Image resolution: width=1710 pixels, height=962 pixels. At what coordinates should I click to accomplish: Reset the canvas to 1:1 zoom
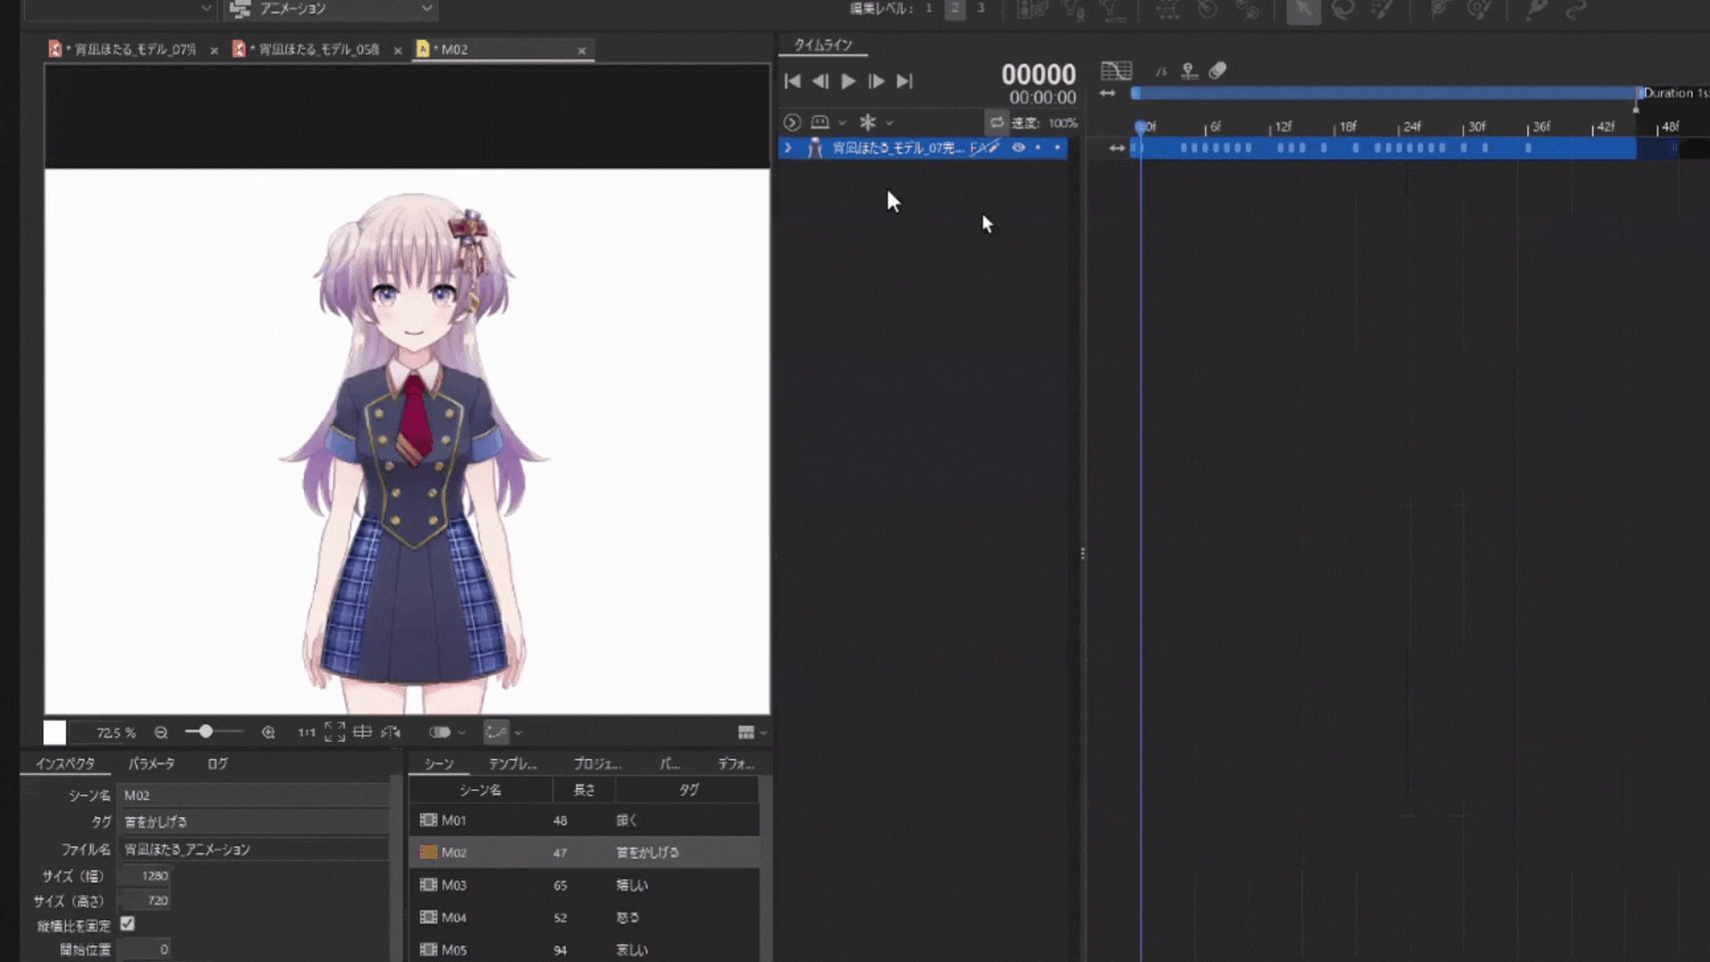coord(306,732)
